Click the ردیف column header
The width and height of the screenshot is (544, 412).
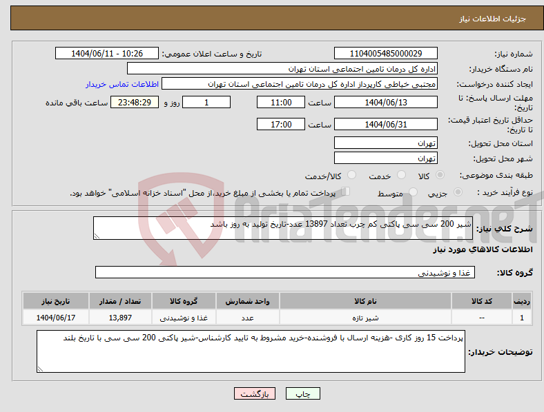coord(522,301)
